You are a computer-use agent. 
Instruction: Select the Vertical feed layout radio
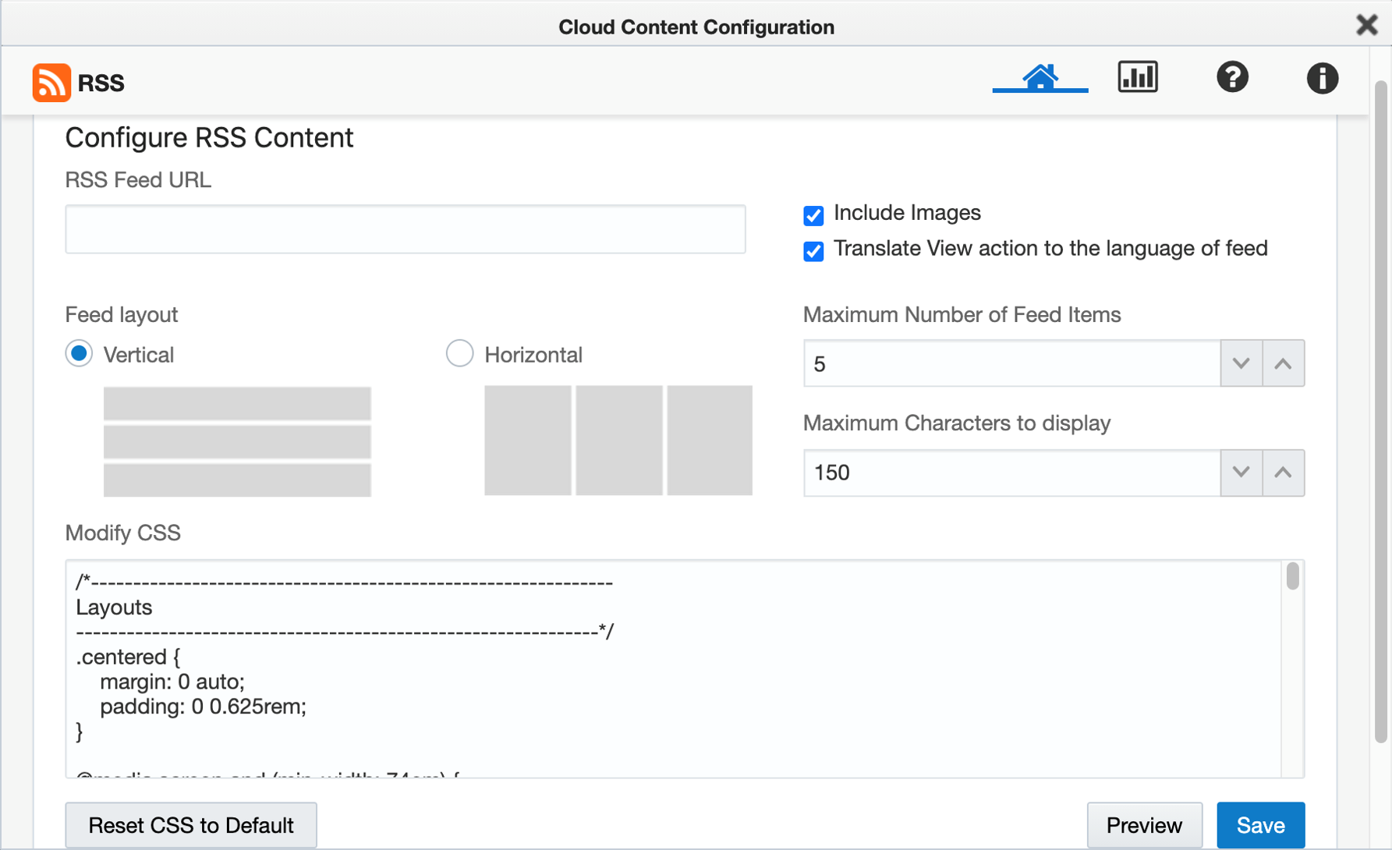tap(79, 354)
